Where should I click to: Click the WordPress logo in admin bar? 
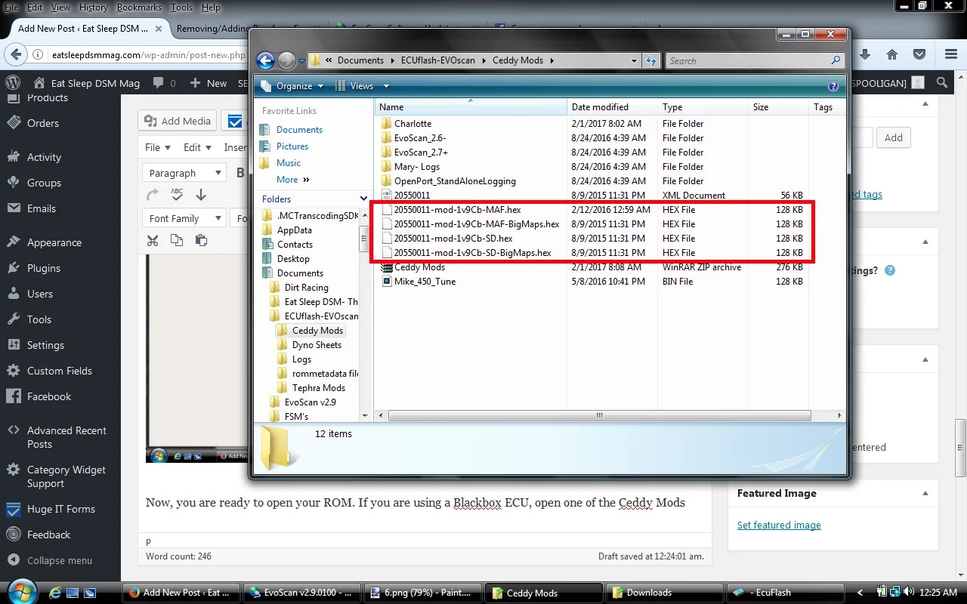click(13, 83)
